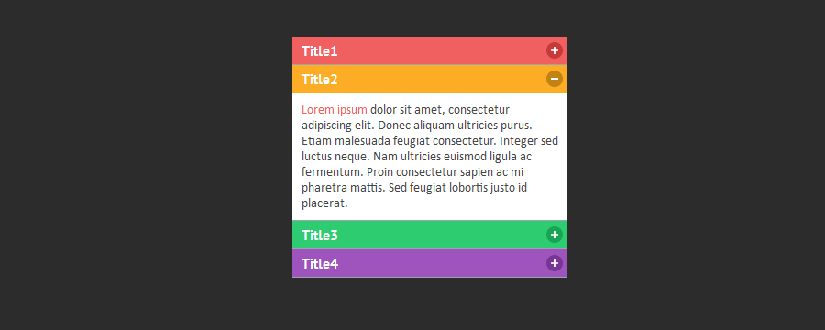The width and height of the screenshot is (825, 330).
Task: Click the red Title1 header bar
Action: [430, 50]
